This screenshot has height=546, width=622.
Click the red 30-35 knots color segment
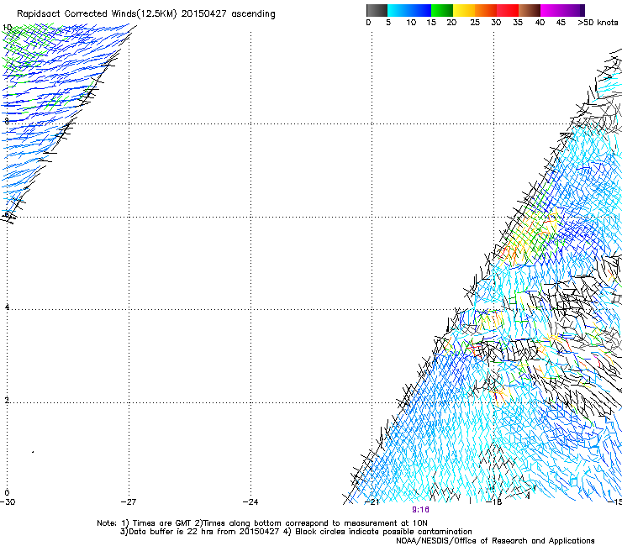pyautogui.click(x=508, y=10)
